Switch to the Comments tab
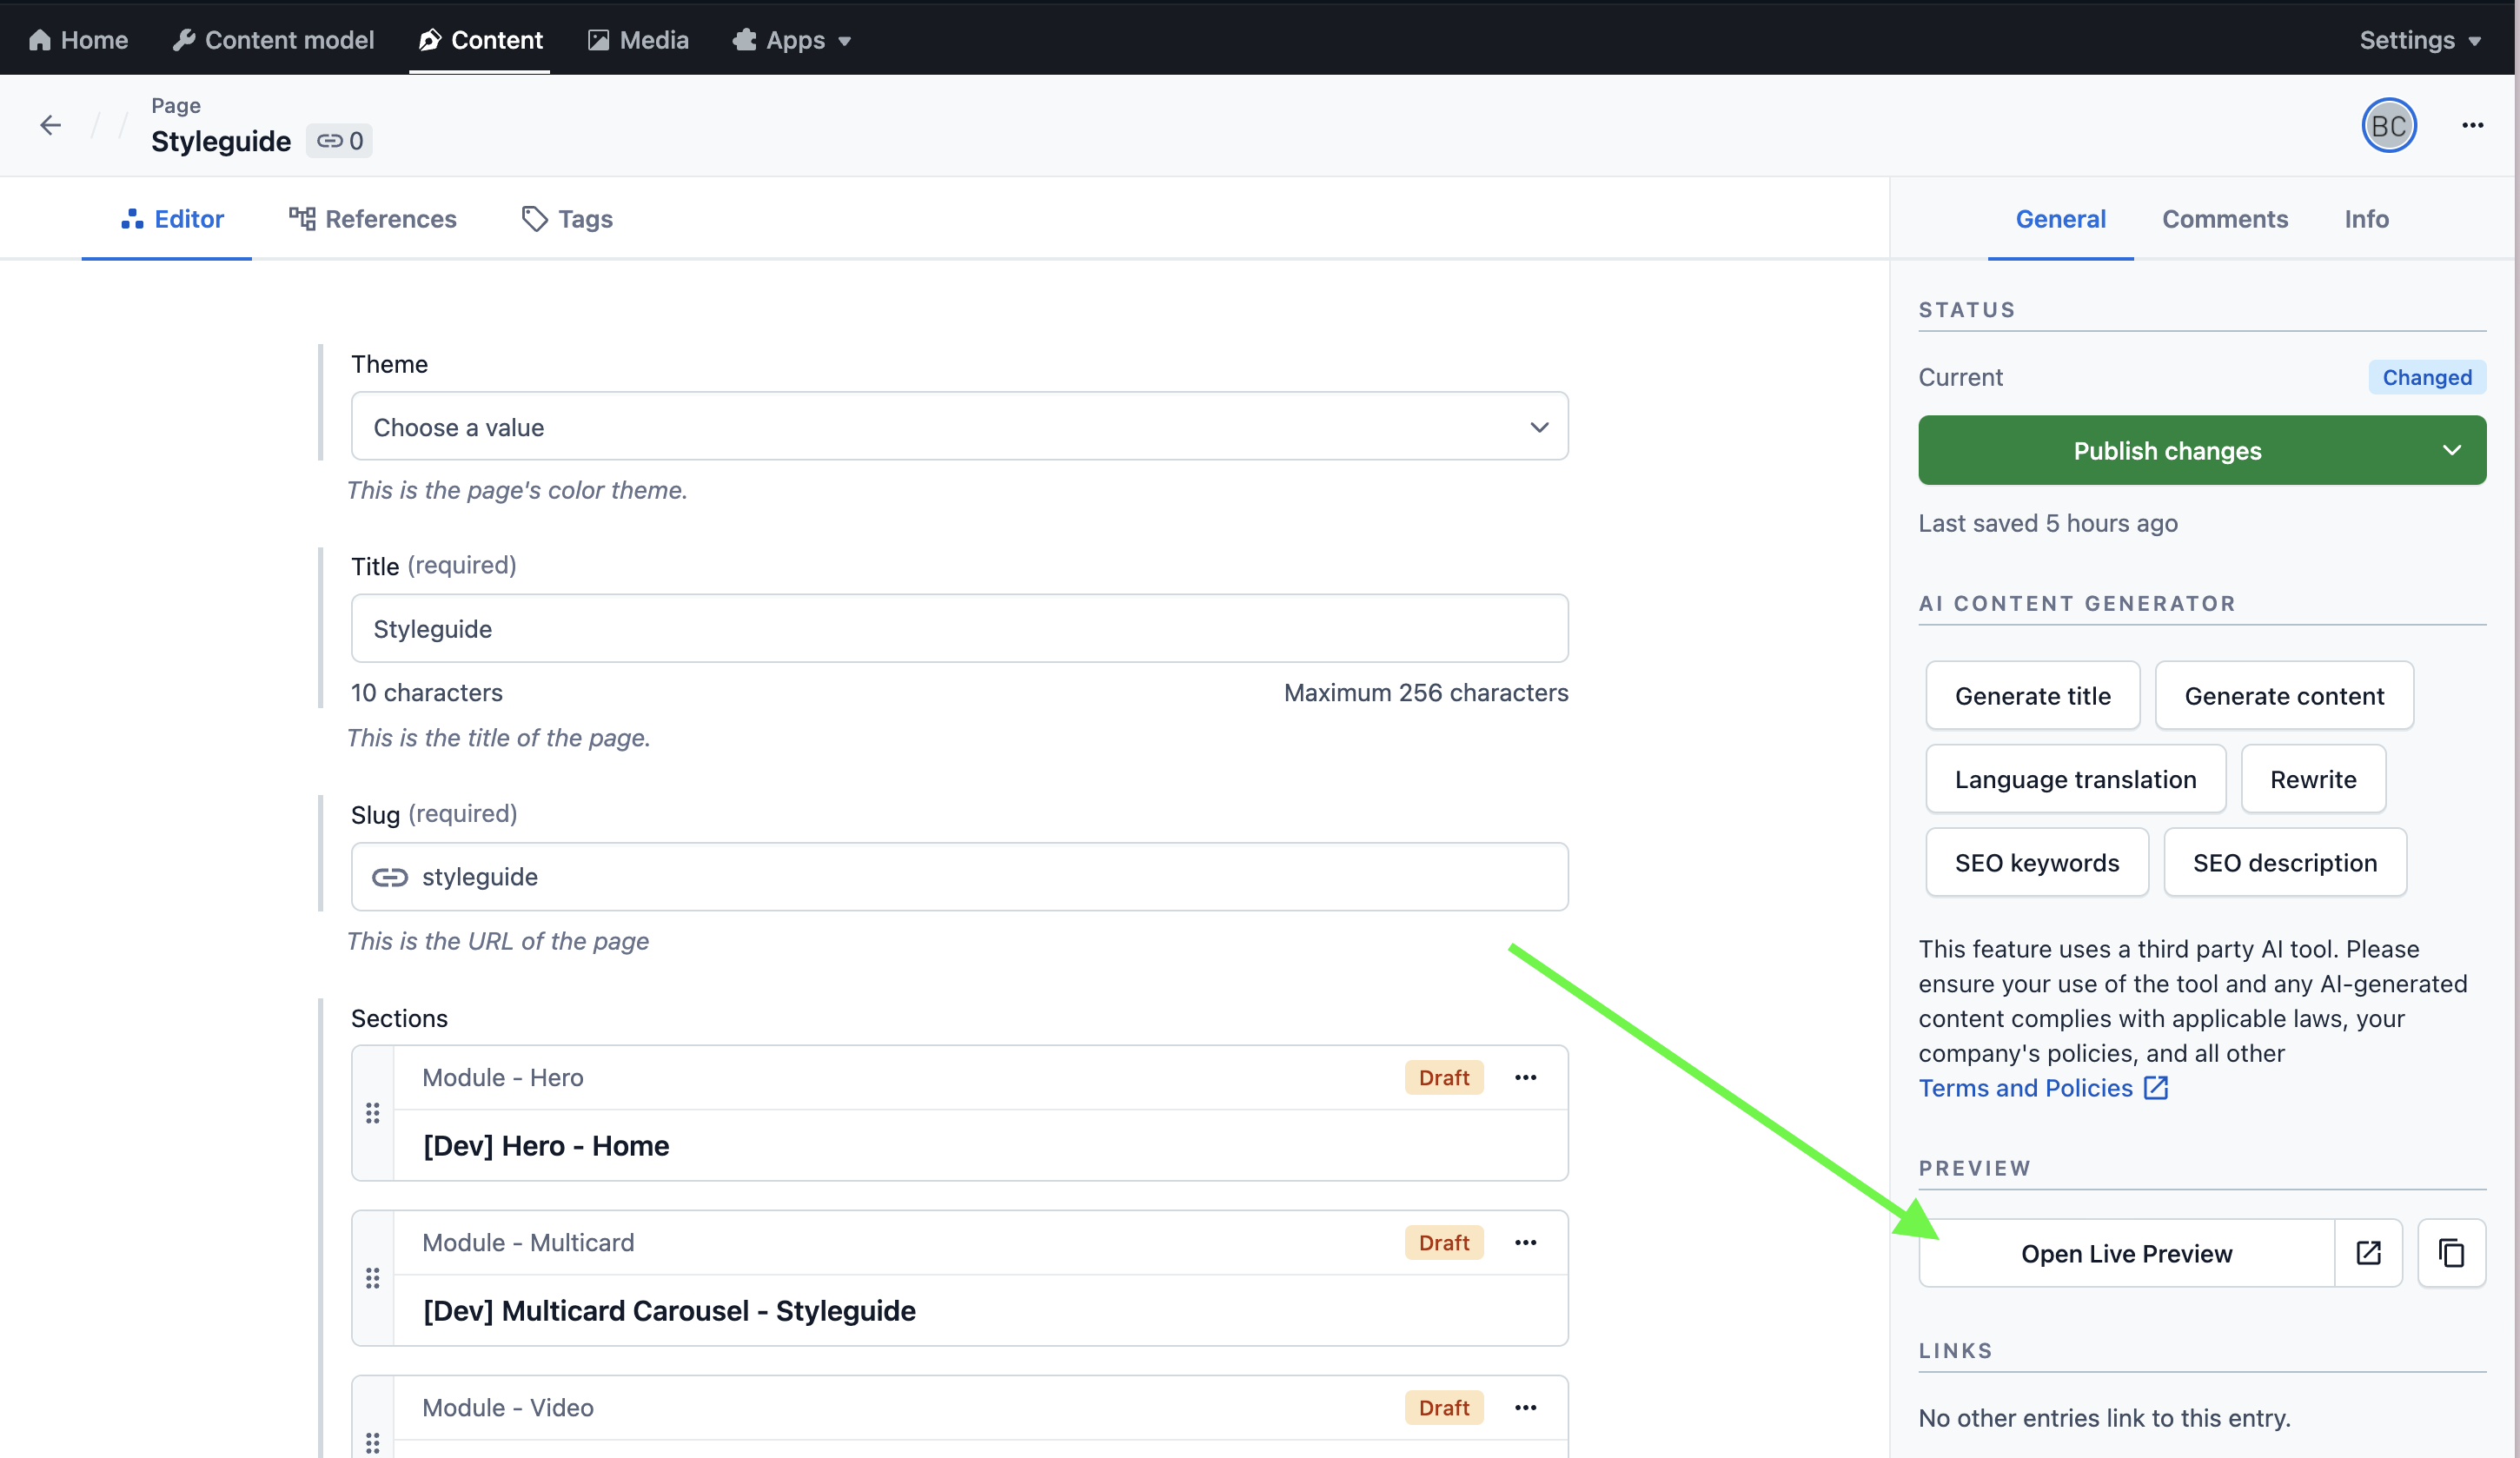 point(2225,219)
